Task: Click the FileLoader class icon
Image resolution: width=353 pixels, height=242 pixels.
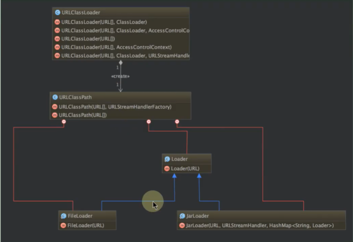Action: [63, 216]
